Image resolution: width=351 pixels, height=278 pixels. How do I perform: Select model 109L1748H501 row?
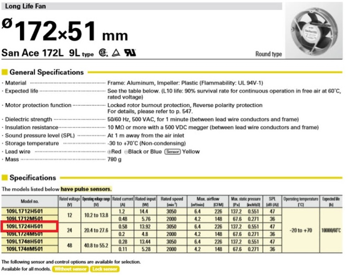(x=25, y=242)
